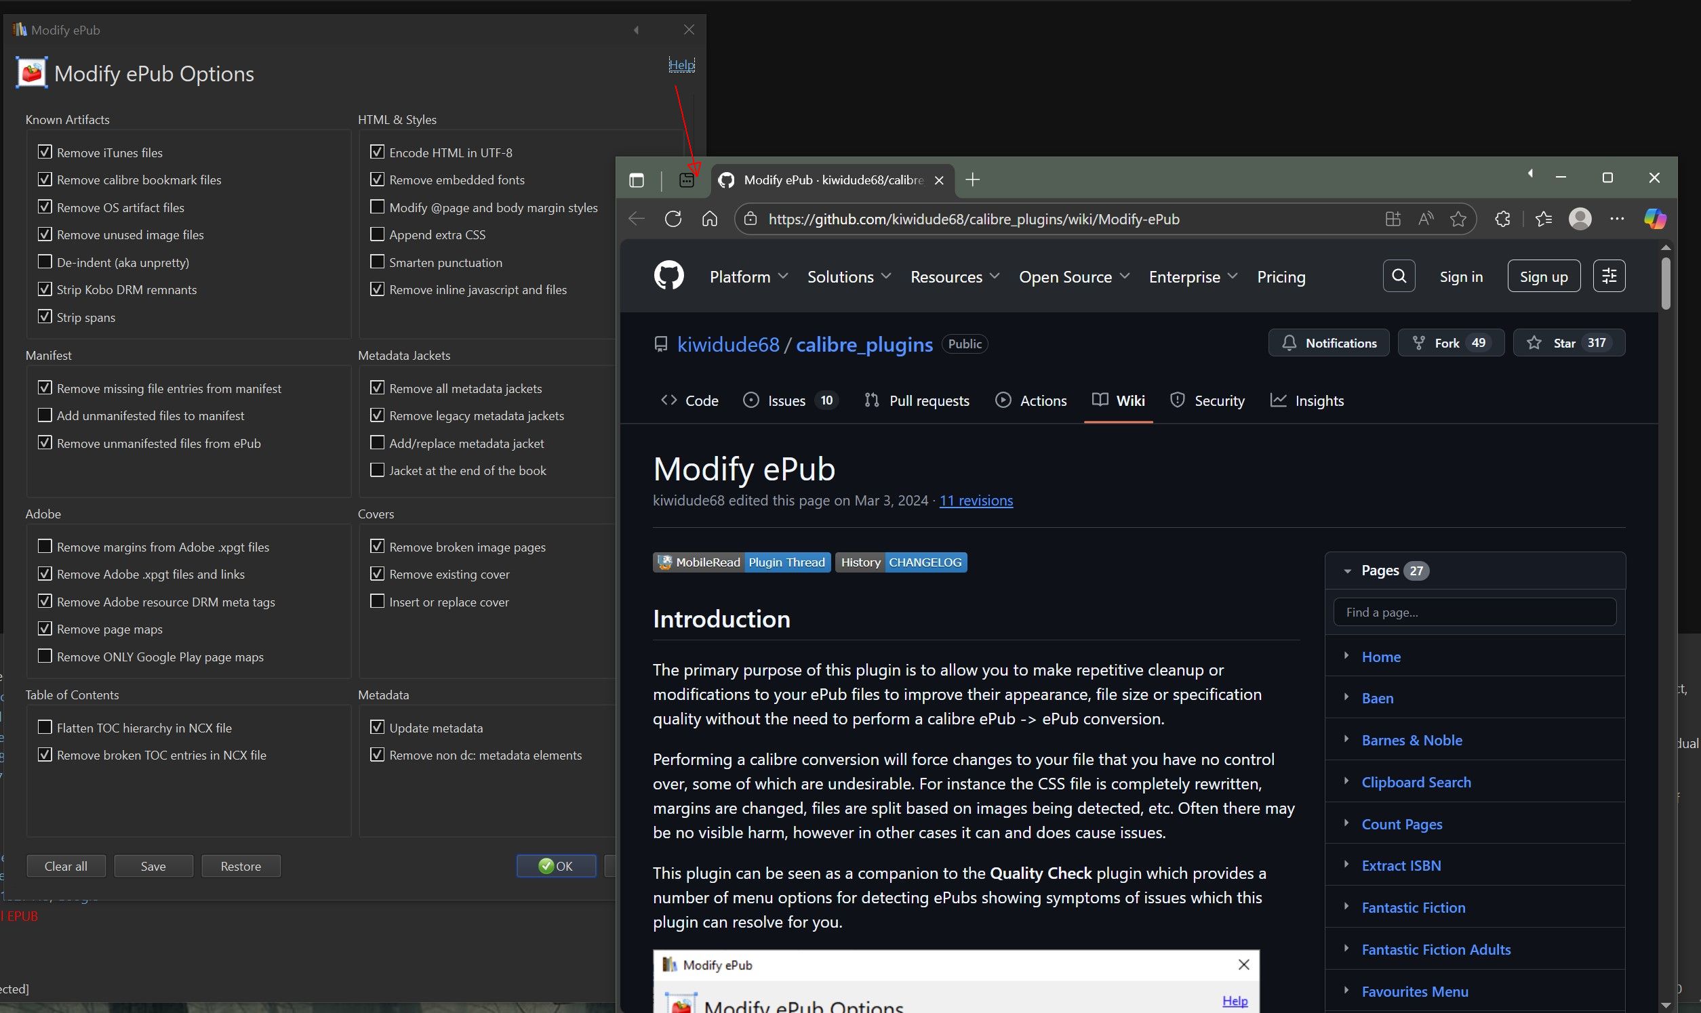Viewport: 1701px width, 1013px height.
Task: Expand the Open Source dropdown
Action: point(1074,276)
